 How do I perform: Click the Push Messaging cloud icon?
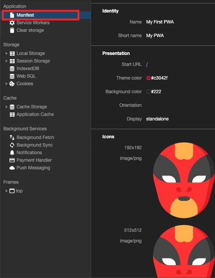pos(12,168)
